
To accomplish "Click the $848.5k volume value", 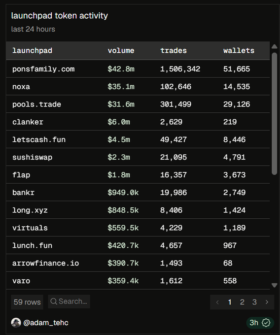I will pos(123,210).
